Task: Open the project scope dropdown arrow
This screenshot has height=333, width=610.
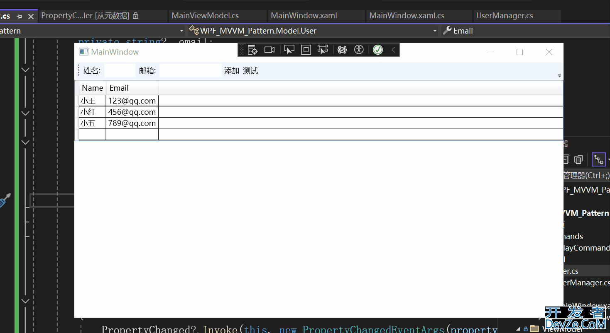Action: (181, 31)
